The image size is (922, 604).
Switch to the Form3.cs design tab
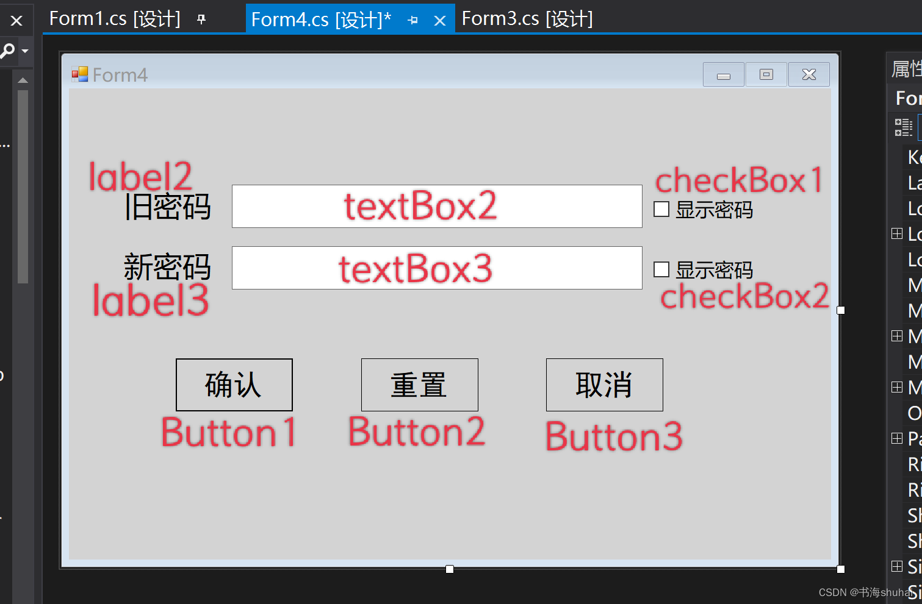527,19
